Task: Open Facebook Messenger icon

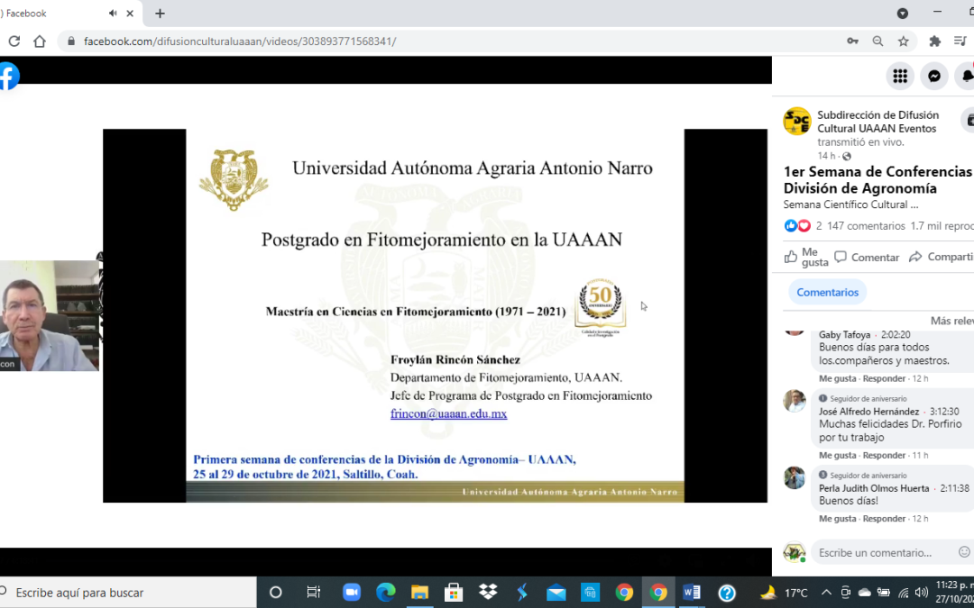Action: click(x=934, y=77)
